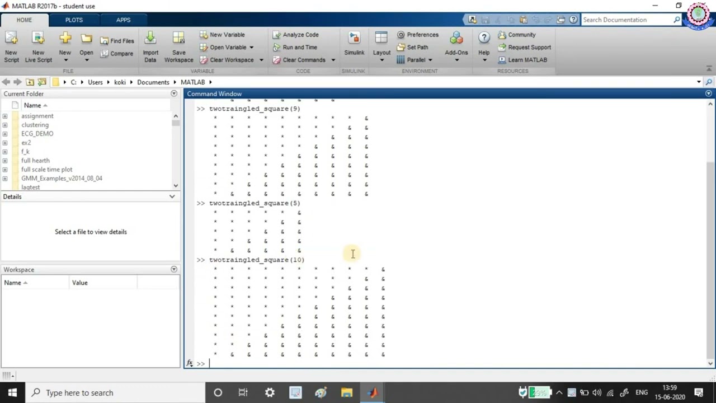The height and width of the screenshot is (403, 716).
Task: Open Preferences
Action: click(x=417, y=35)
